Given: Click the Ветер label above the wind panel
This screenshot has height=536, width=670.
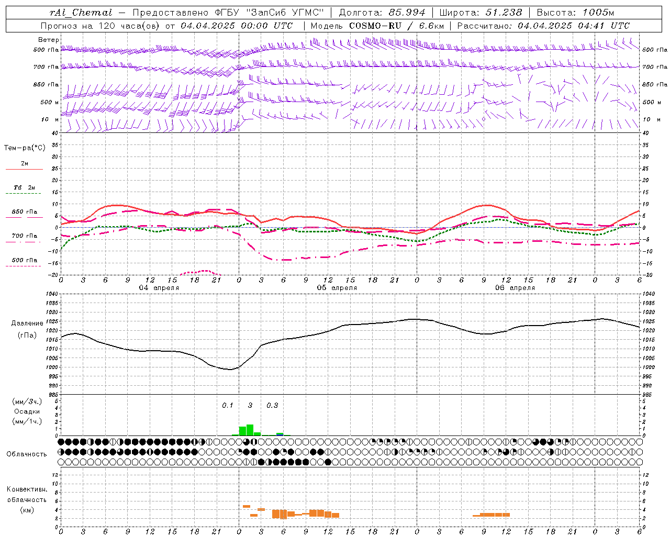Looking at the screenshot, I should (49, 40).
